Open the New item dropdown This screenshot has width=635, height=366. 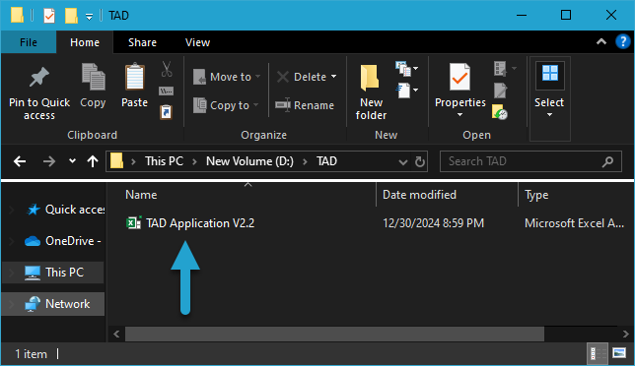pos(407,69)
